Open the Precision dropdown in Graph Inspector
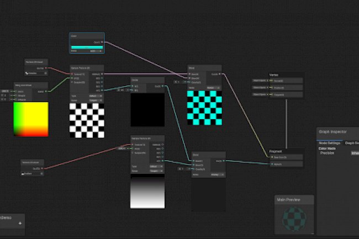Screen dimensions: 359x239 [x=355, y=153]
